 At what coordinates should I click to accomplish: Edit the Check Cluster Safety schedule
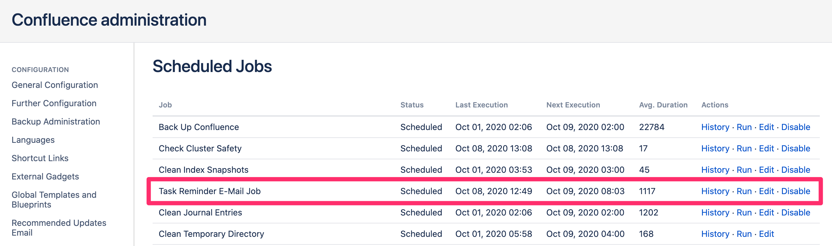(x=766, y=148)
